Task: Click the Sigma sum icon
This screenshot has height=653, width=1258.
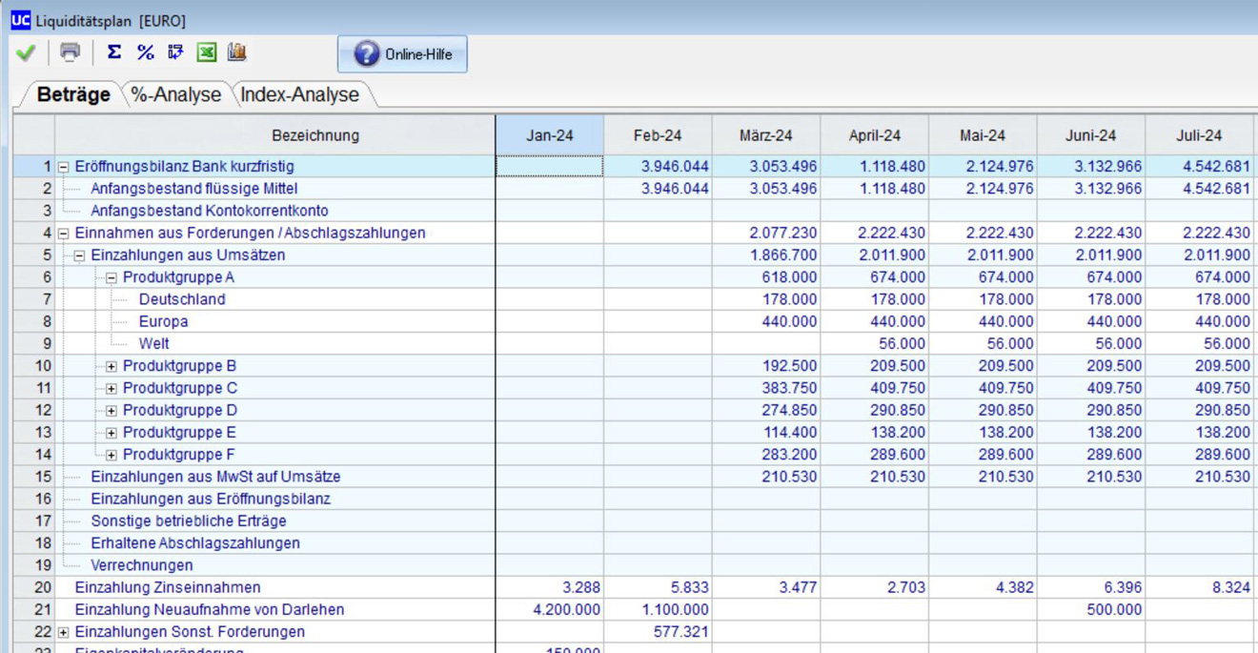Action: [x=114, y=52]
